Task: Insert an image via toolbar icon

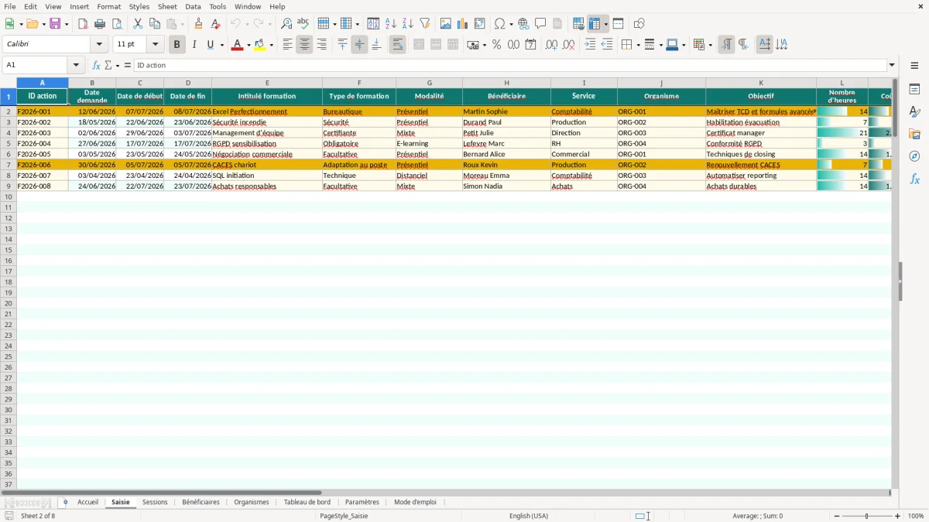Action: coord(446,24)
